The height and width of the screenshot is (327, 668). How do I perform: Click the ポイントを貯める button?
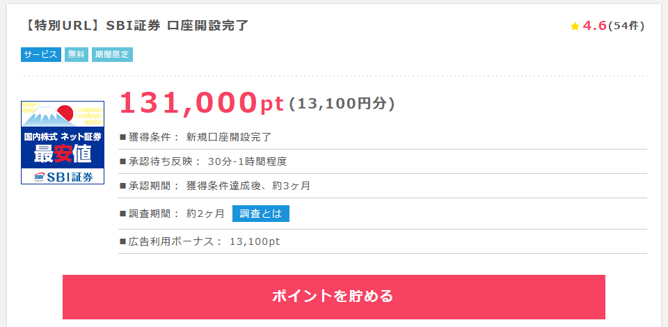[333, 297]
